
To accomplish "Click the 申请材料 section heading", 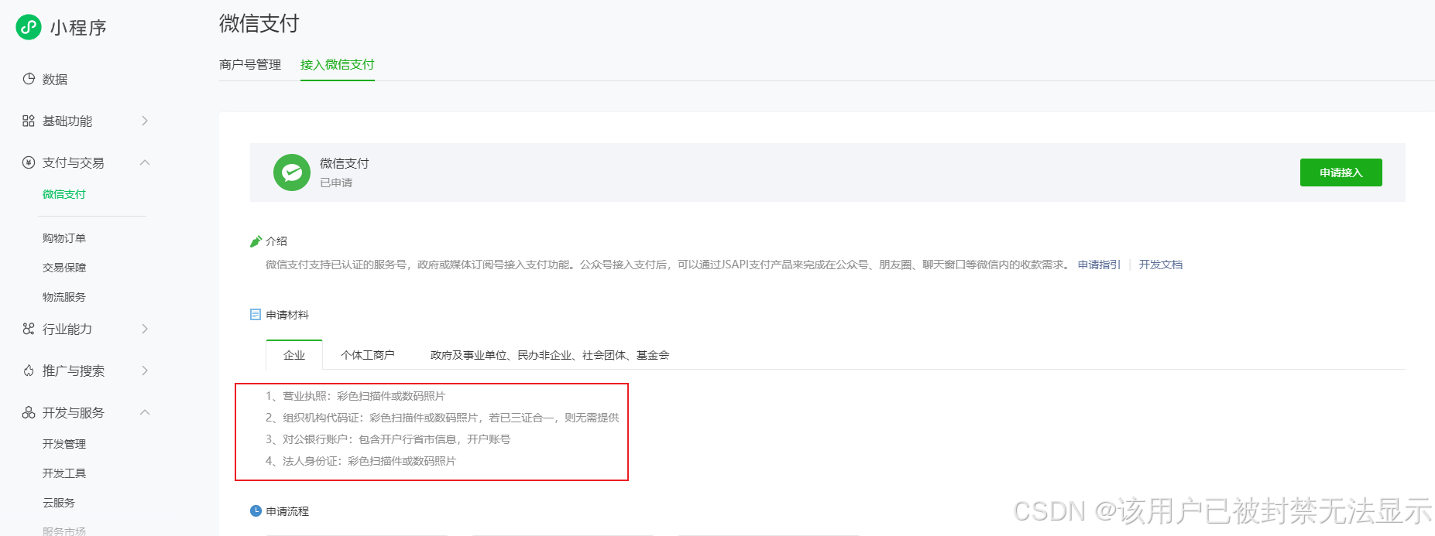I will pyautogui.click(x=287, y=315).
